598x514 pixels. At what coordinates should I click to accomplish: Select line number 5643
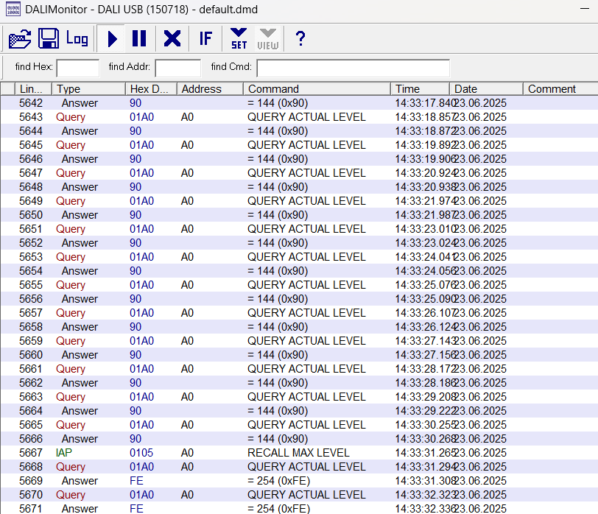pos(31,117)
